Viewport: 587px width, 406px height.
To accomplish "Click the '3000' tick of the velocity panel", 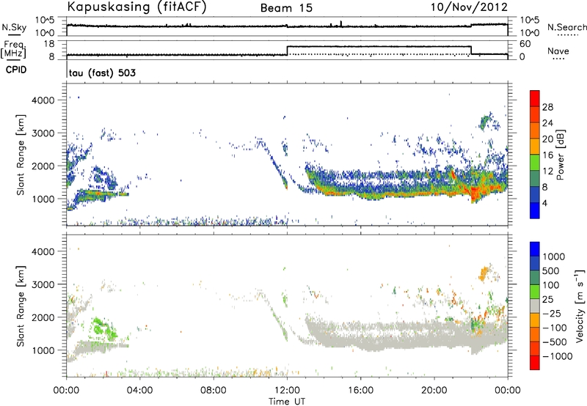I will pyautogui.click(x=43, y=284).
